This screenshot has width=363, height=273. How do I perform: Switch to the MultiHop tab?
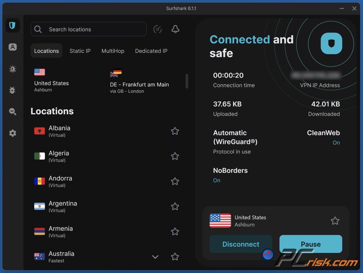[113, 51]
